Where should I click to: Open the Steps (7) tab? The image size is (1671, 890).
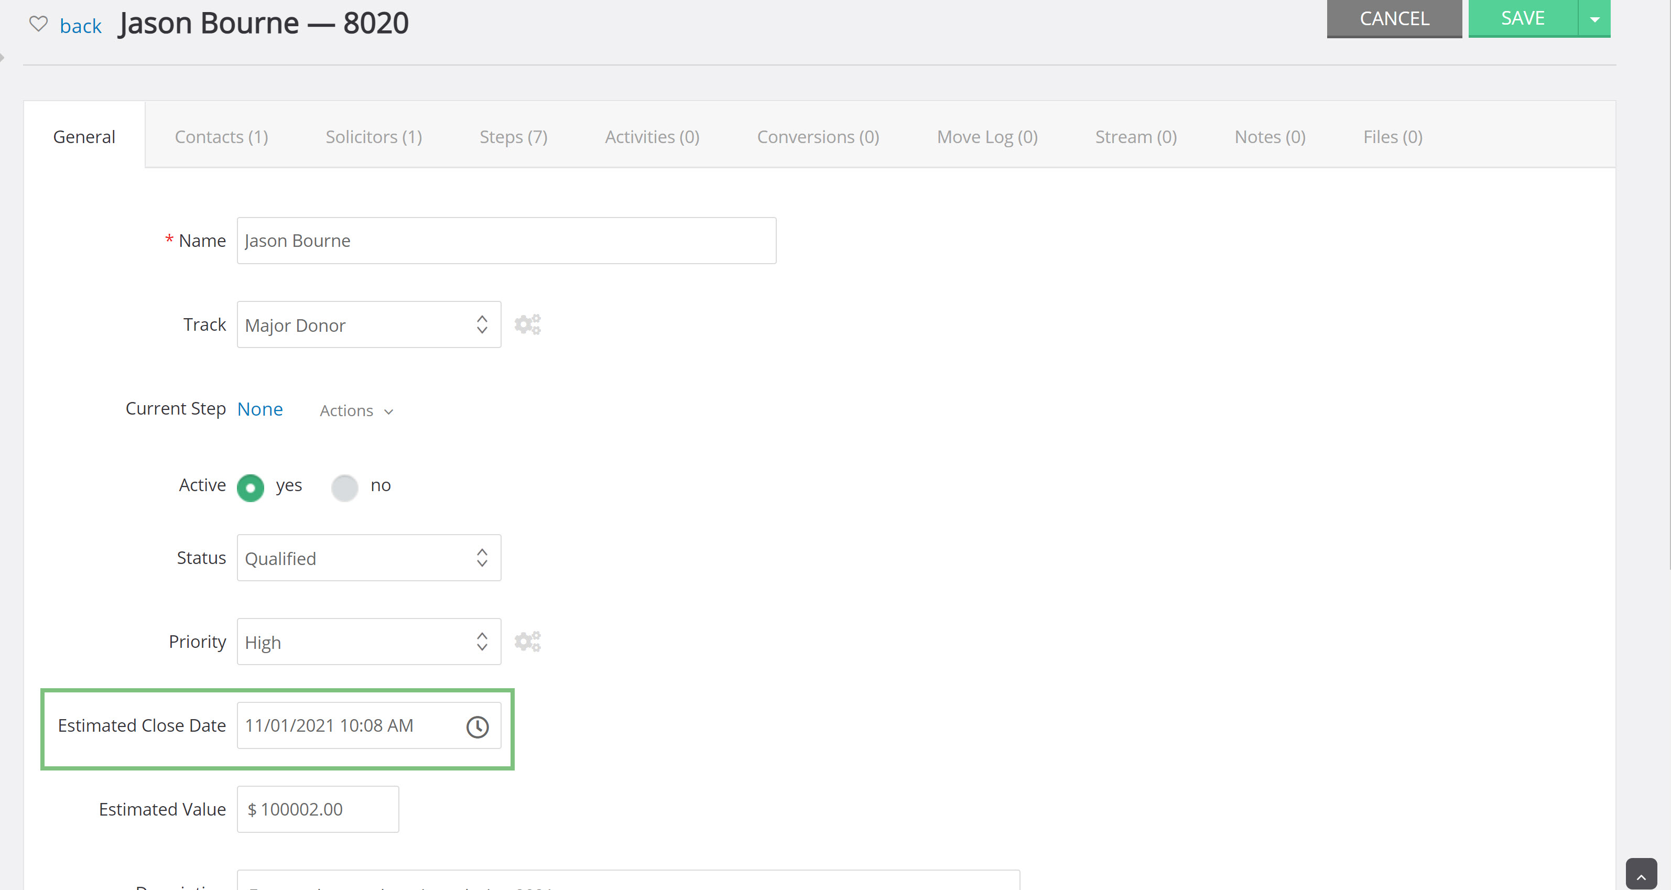tap(513, 136)
